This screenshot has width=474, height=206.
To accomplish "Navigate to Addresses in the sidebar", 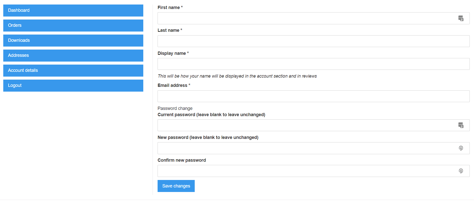I will pyautogui.click(x=73, y=56).
